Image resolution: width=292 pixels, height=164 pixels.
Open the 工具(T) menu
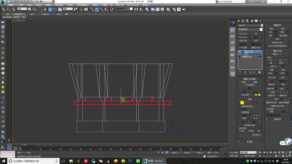click(21, 5)
